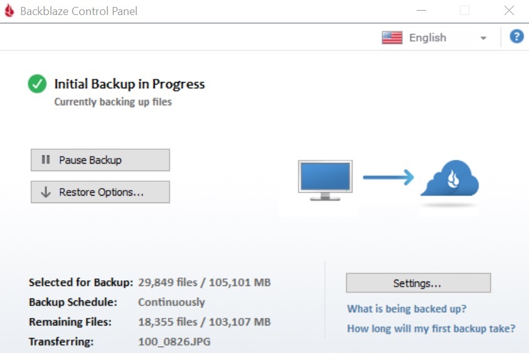The image size is (529, 353).
Task: Expand language list using dropdown arrow
Action: click(x=483, y=38)
